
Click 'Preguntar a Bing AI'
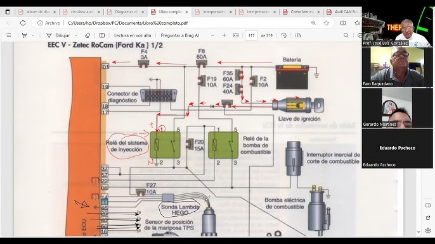click(180, 35)
